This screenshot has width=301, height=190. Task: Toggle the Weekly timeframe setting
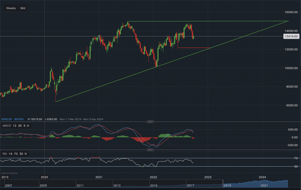(11, 8)
